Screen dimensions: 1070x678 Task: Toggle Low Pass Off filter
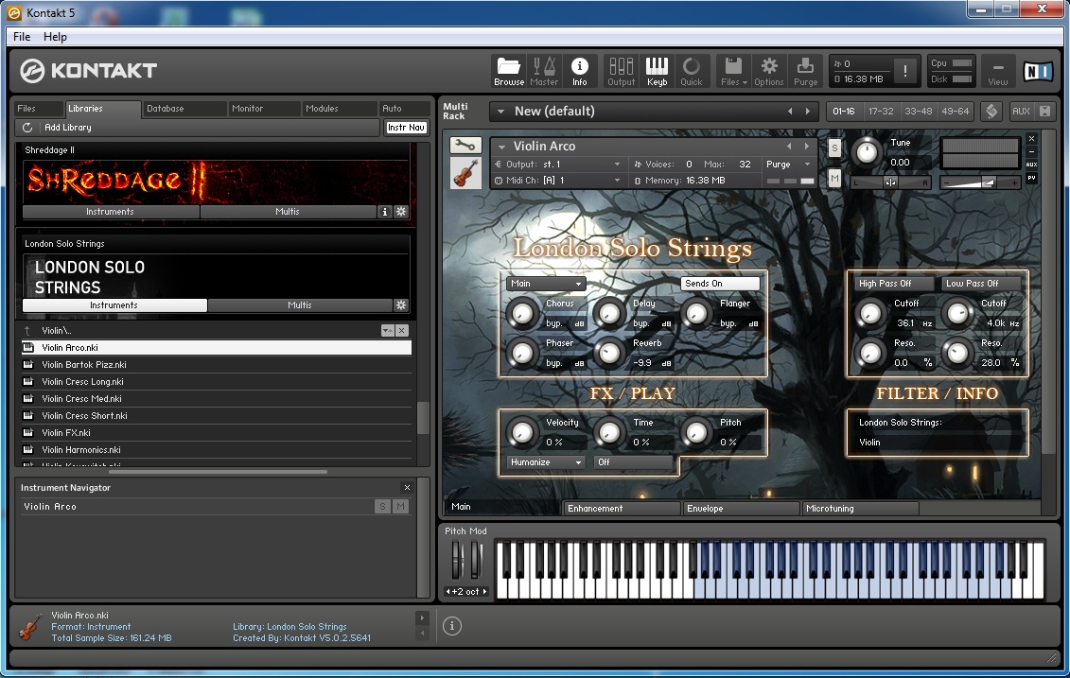[981, 283]
